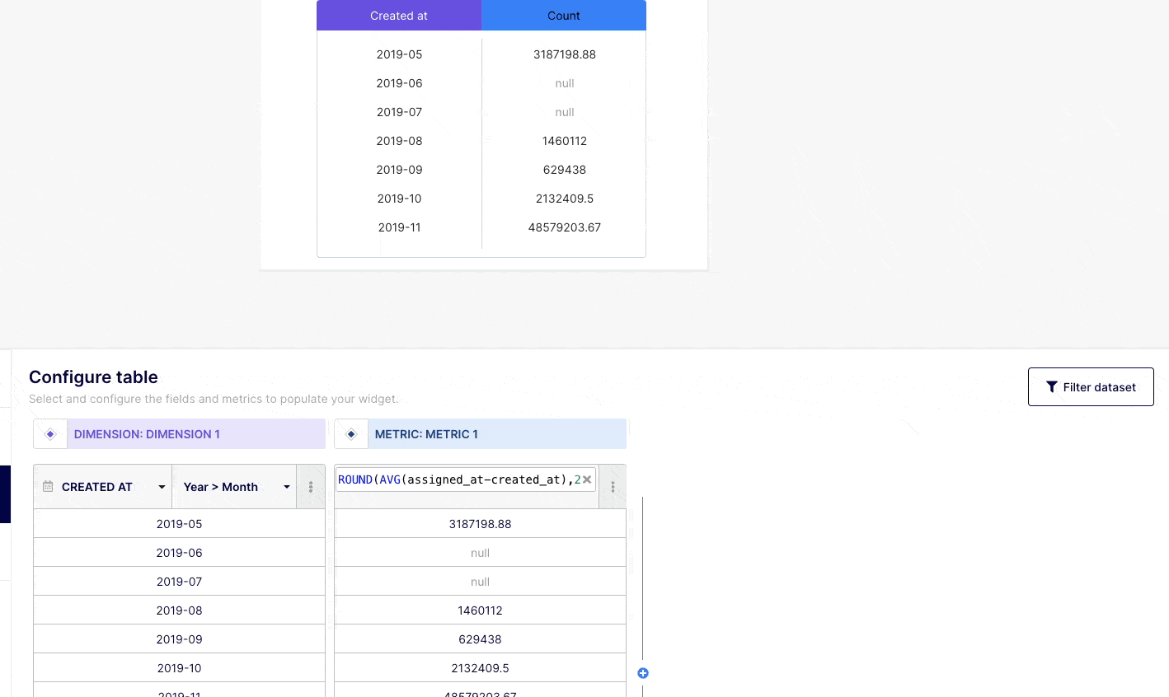This screenshot has width=1169, height=697.
Task: Click the Metric 1 diamond icon
Action: tap(351, 434)
